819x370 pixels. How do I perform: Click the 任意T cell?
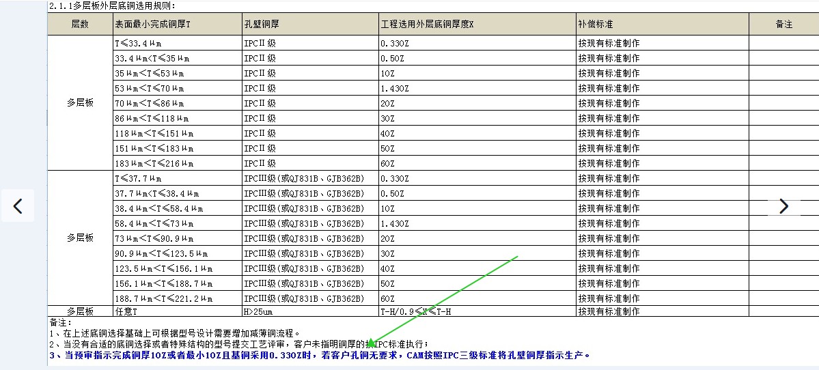[178, 311]
